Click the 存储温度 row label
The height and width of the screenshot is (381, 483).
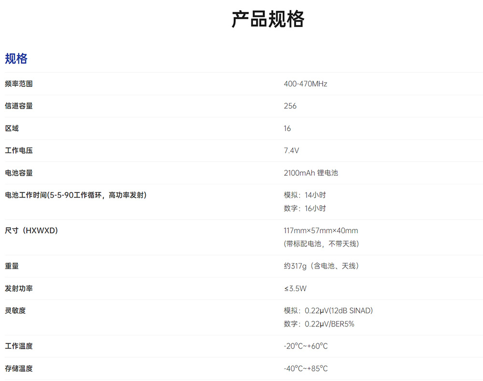[x=19, y=368]
